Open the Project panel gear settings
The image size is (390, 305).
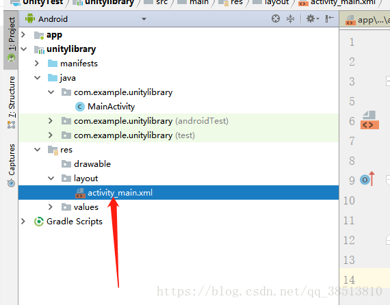pyautogui.click(x=313, y=18)
